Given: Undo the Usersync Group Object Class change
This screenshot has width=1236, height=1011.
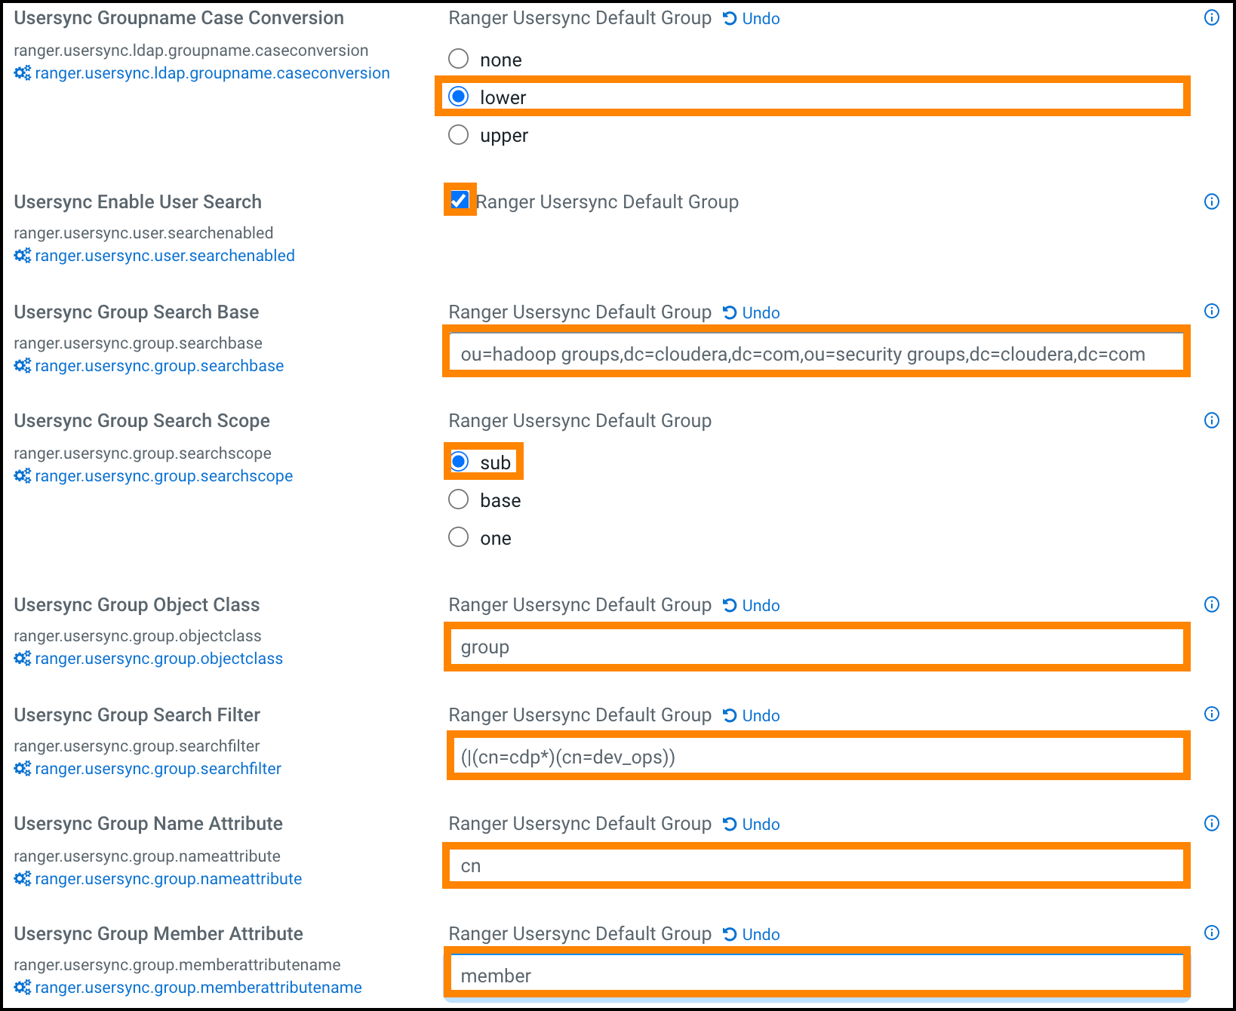Looking at the screenshot, I should pos(752,604).
